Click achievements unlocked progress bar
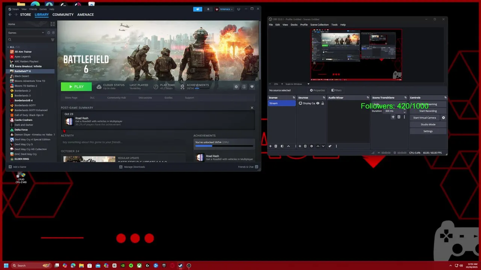 click(x=224, y=145)
